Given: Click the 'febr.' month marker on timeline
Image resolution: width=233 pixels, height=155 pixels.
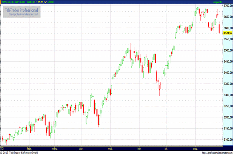Looking at the screenshot, I should pos(28,148).
